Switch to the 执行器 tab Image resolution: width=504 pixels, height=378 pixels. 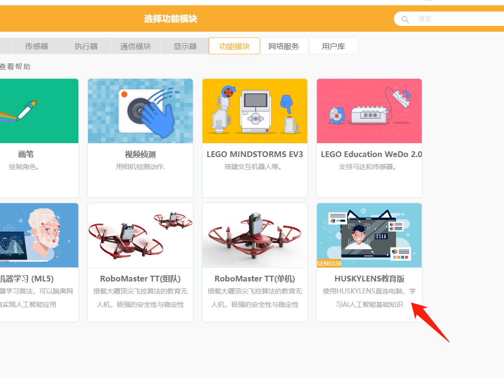click(86, 46)
